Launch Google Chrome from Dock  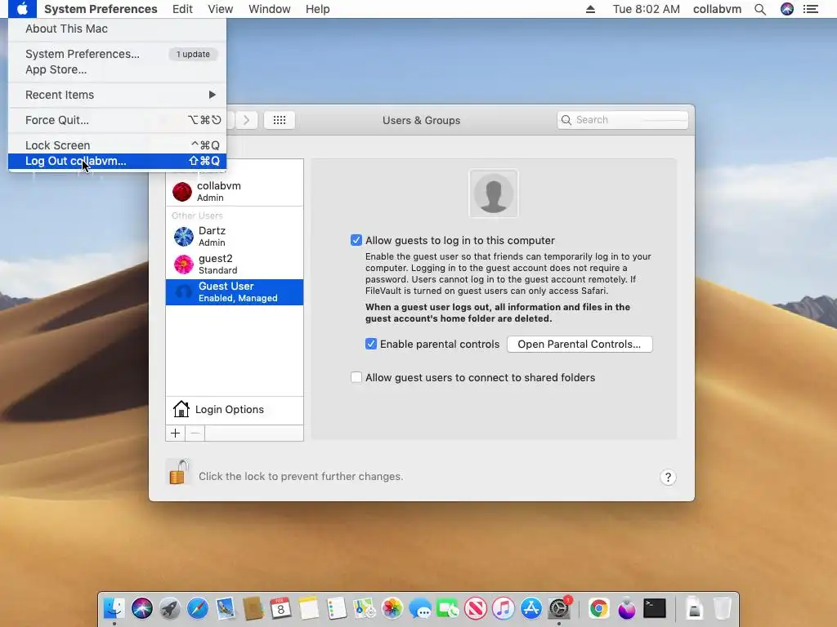coord(599,608)
